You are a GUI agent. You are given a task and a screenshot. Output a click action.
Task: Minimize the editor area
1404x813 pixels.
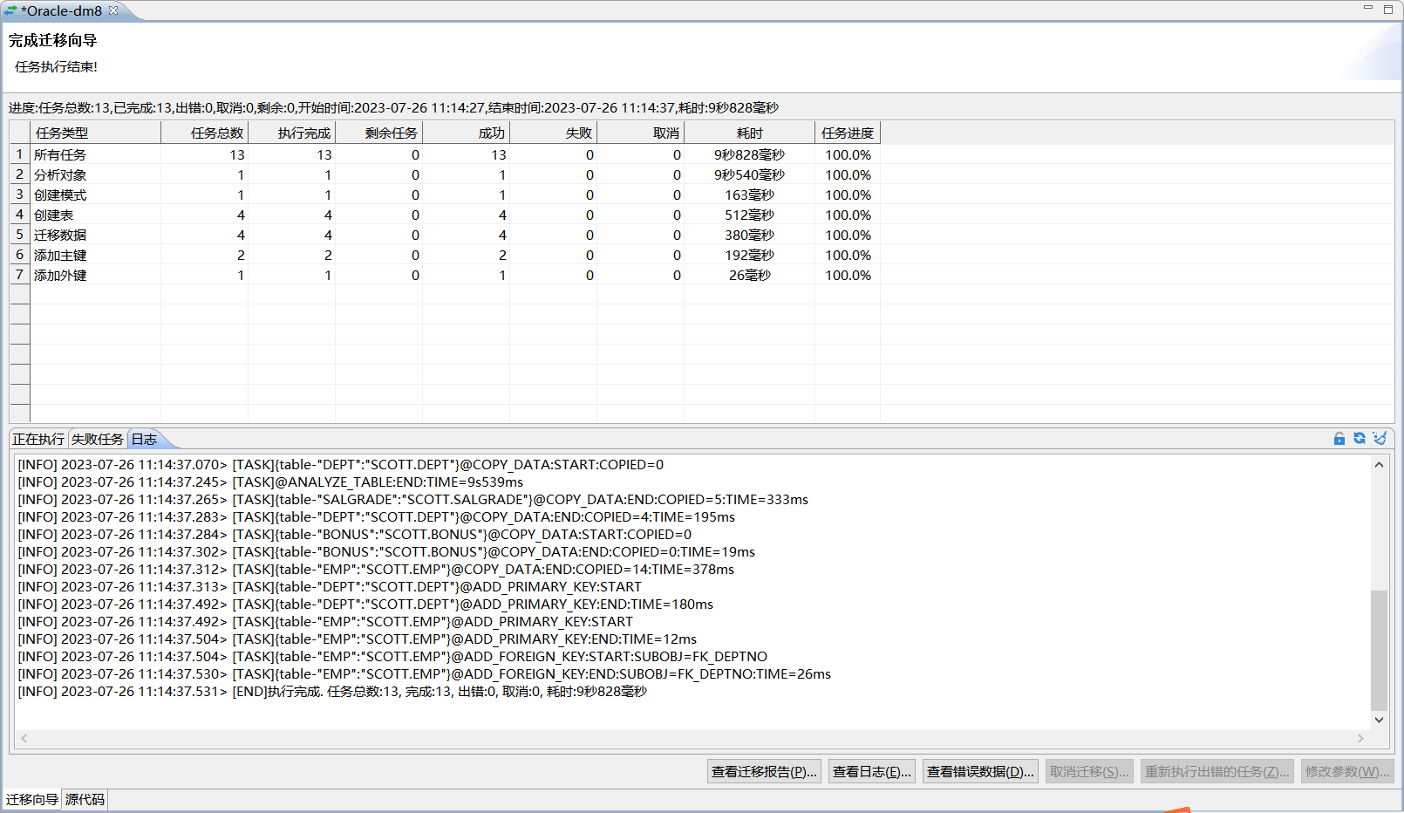point(1368,8)
